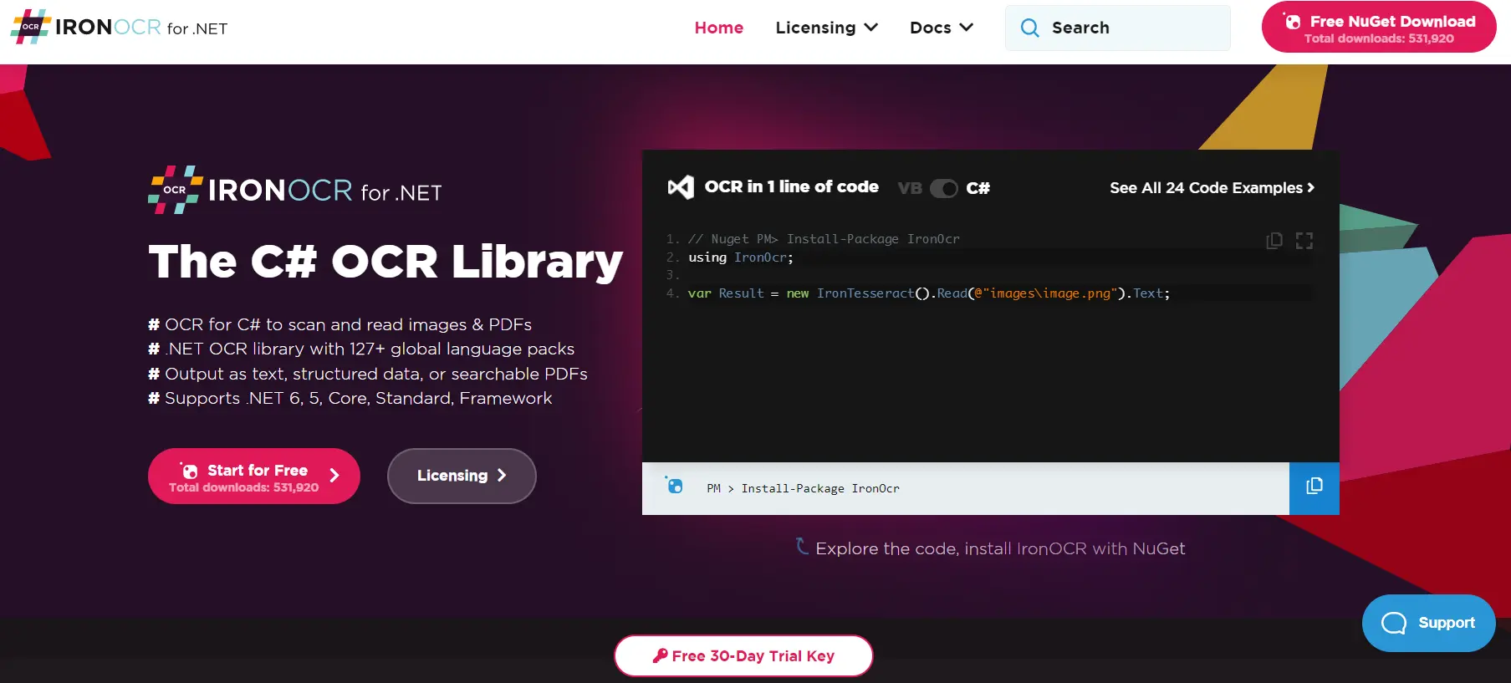Toggle the VB / C# language switch
This screenshot has width=1511, height=683.
pos(943,188)
